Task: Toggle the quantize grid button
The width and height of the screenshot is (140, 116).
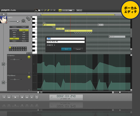Action: tap(60, 11)
